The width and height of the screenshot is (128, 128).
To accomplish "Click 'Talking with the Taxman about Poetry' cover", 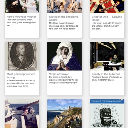I will [107, 113].
